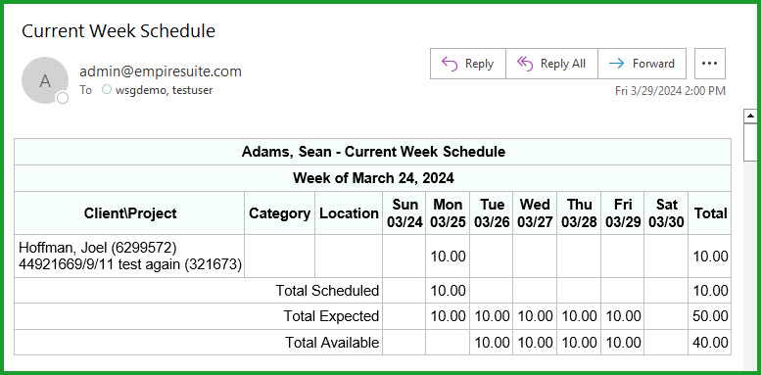761x375 pixels.
Task: Click the Total Expected 50.00 cell
Action: click(709, 316)
